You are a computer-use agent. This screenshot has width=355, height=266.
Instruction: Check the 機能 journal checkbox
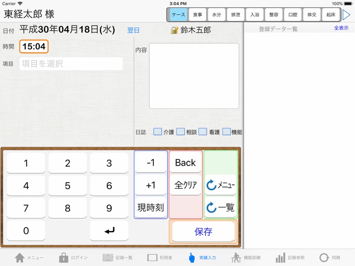pos(226,132)
